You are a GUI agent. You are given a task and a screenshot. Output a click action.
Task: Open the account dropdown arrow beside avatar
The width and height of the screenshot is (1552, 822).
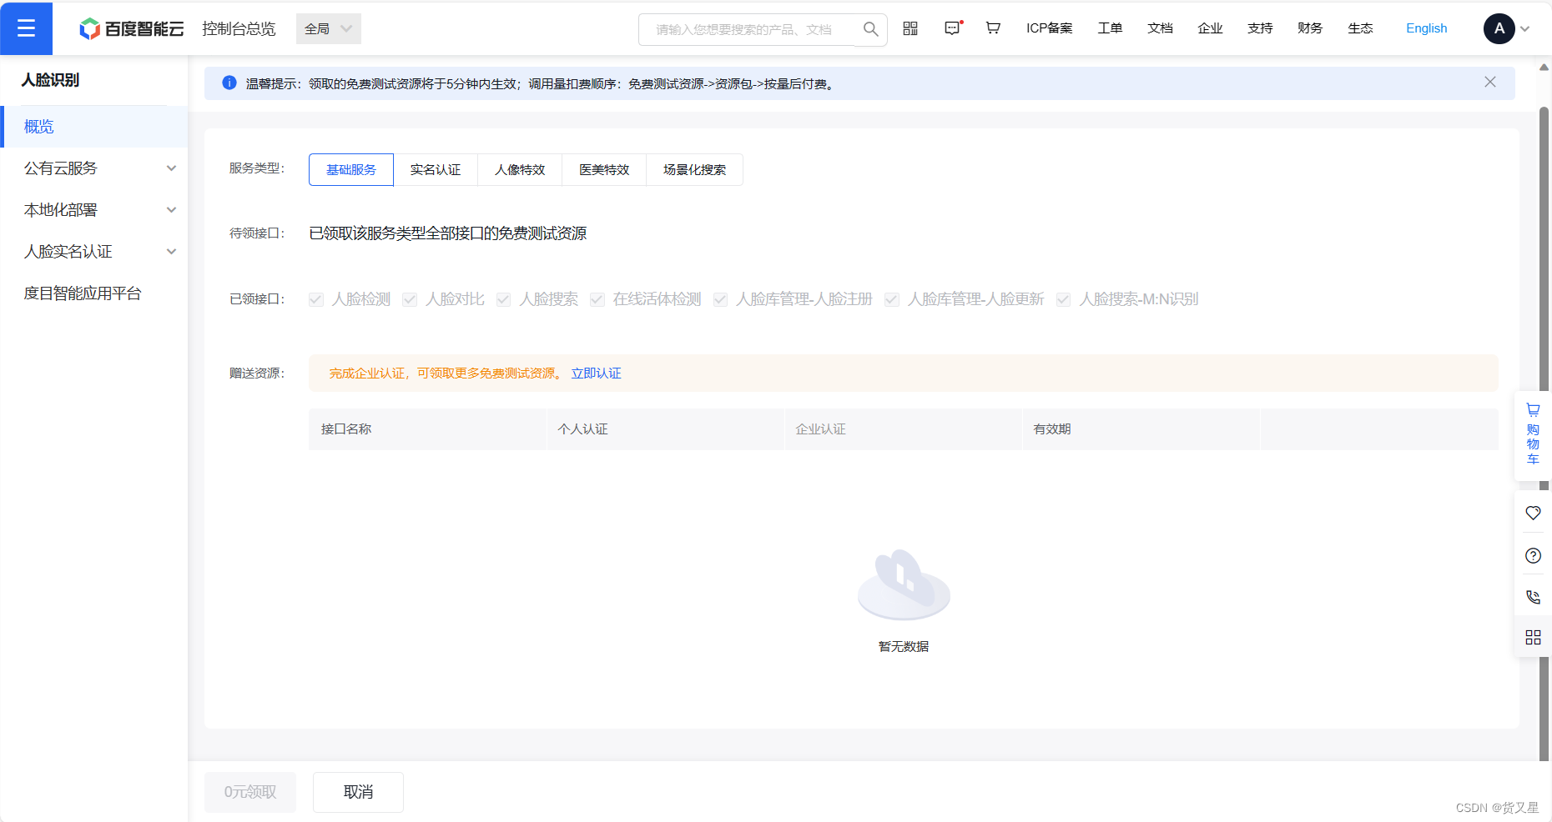(1525, 29)
